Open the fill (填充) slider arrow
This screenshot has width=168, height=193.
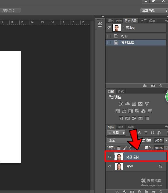pyautogui.click(x=166, y=148)
